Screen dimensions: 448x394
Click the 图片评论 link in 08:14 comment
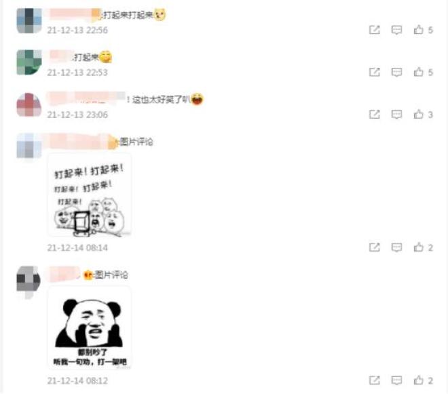[x=136, y=142]
